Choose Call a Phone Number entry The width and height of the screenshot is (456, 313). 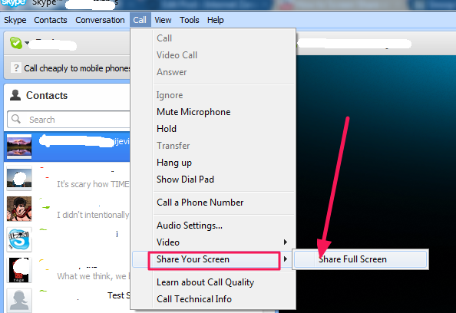pyautogui.click(x=200, y=203)
